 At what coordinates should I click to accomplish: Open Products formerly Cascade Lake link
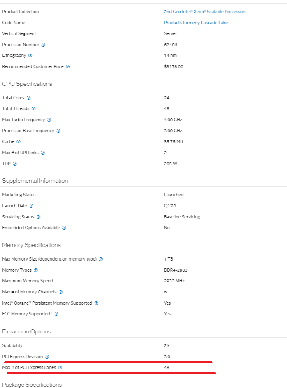[196, 23]
